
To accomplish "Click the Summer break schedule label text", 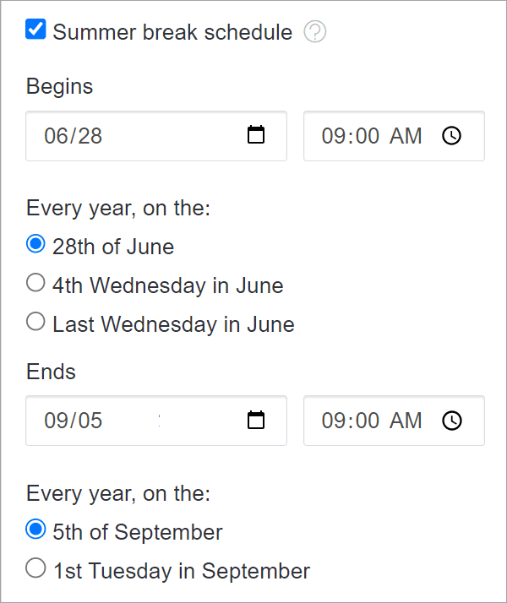I will tap(172, 32).
